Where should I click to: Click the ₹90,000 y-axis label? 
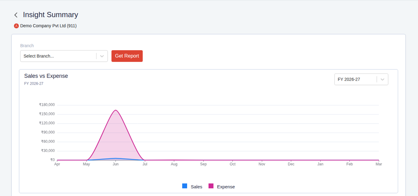pos(48,132)
